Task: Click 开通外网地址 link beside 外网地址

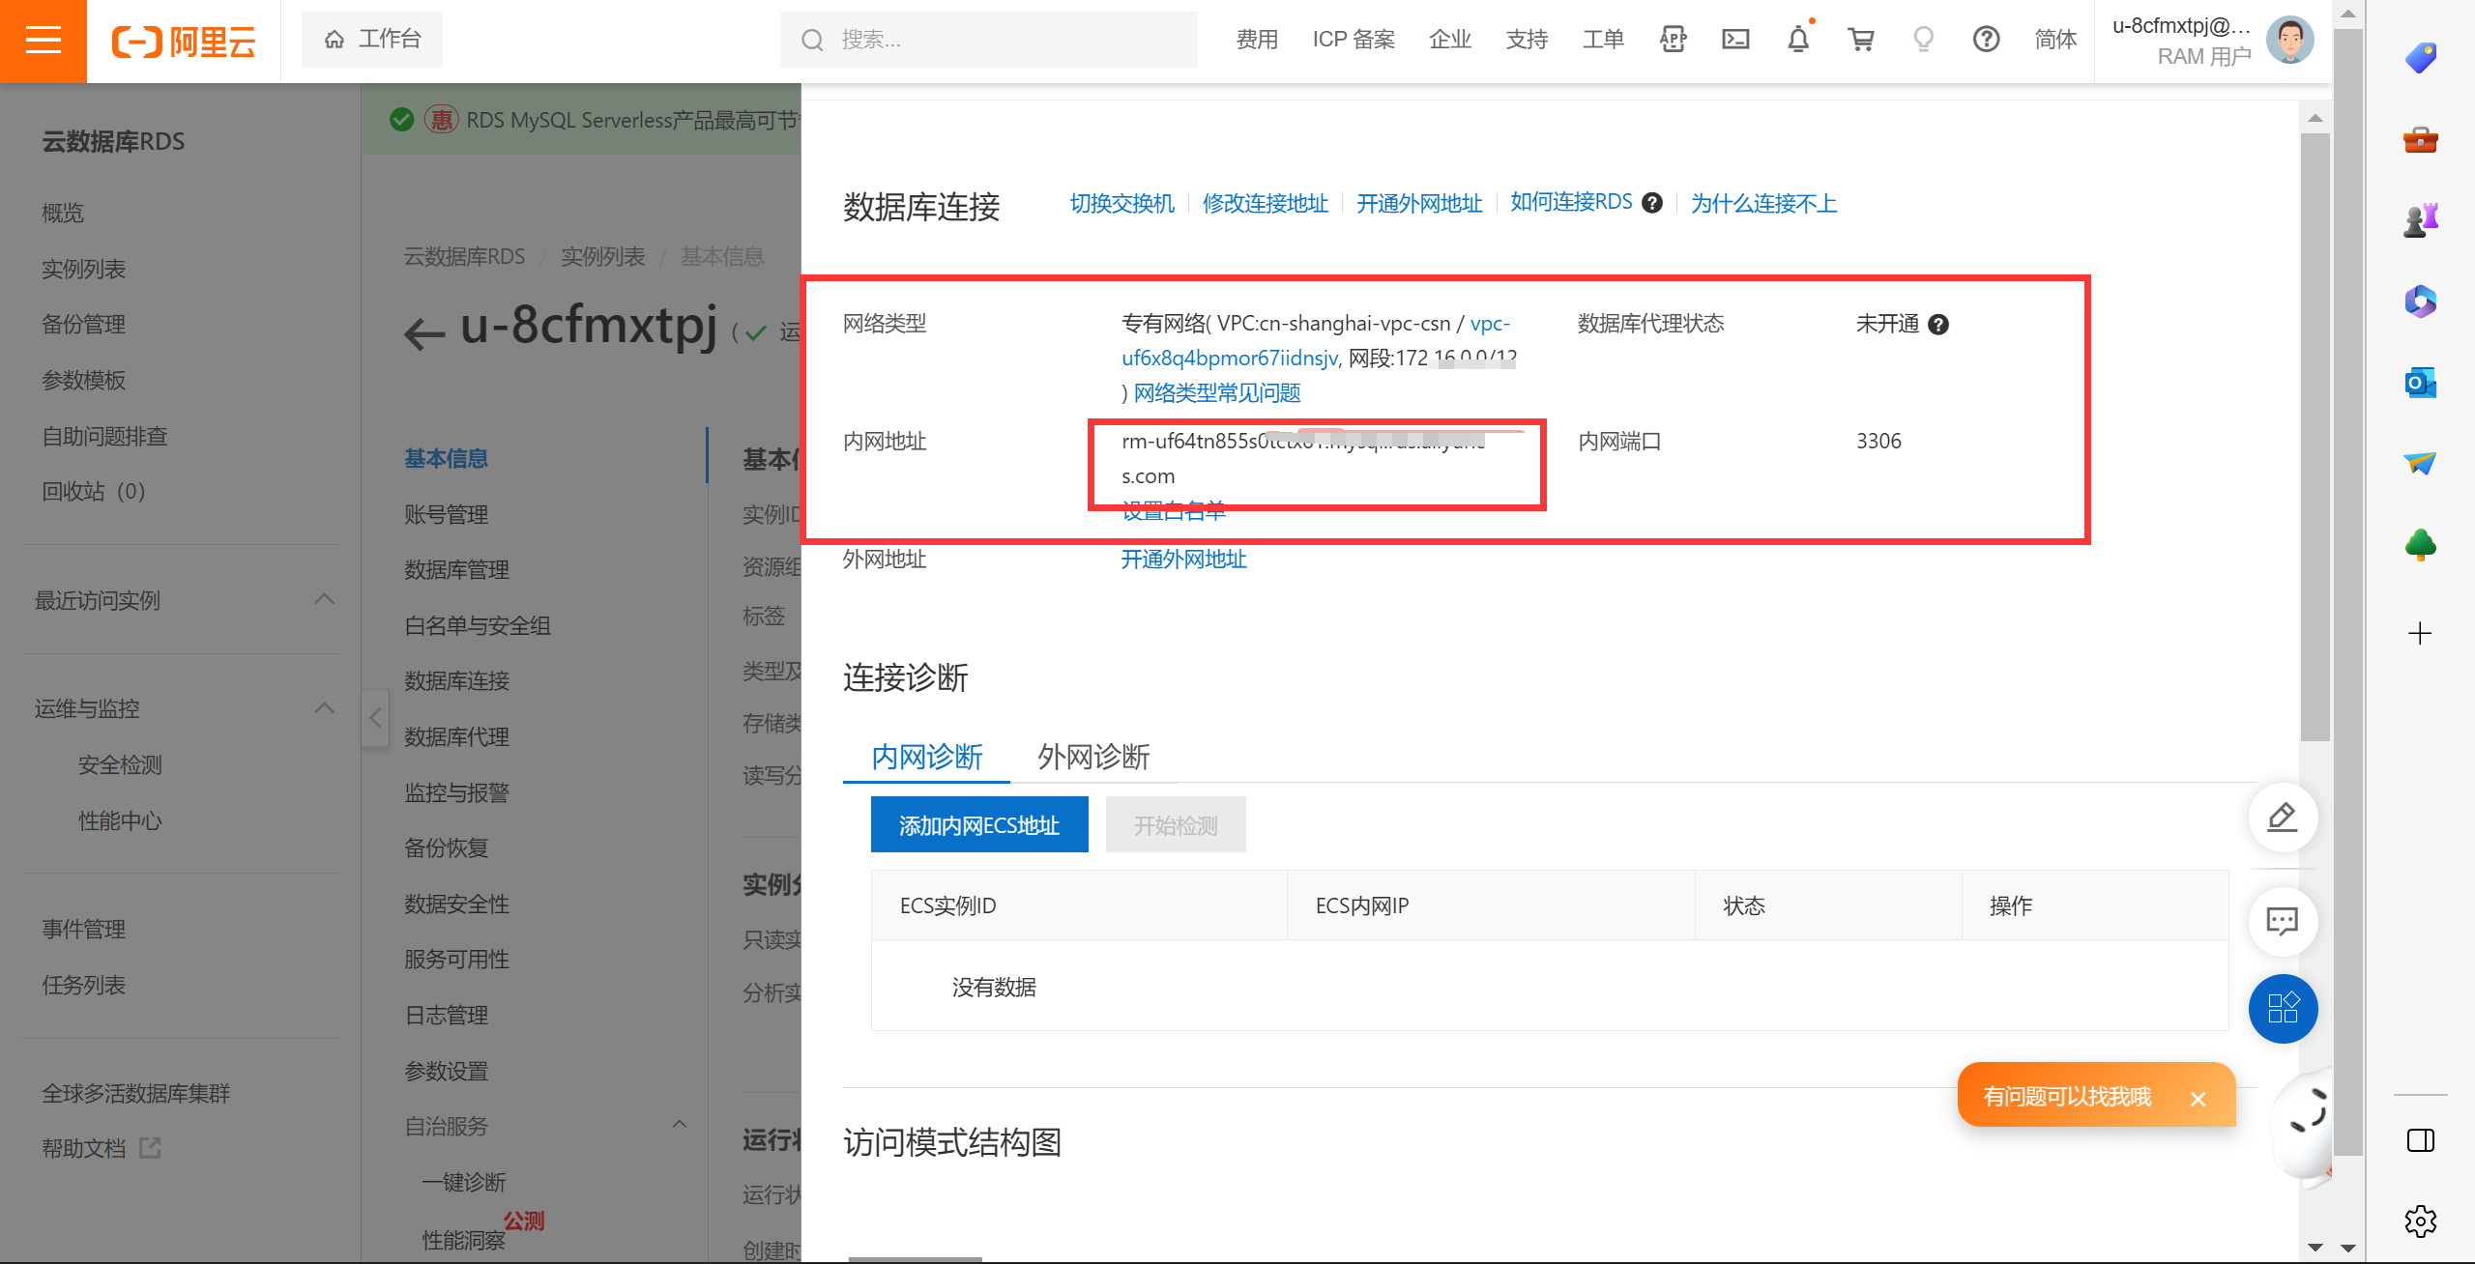Action: pos(1183,560)
